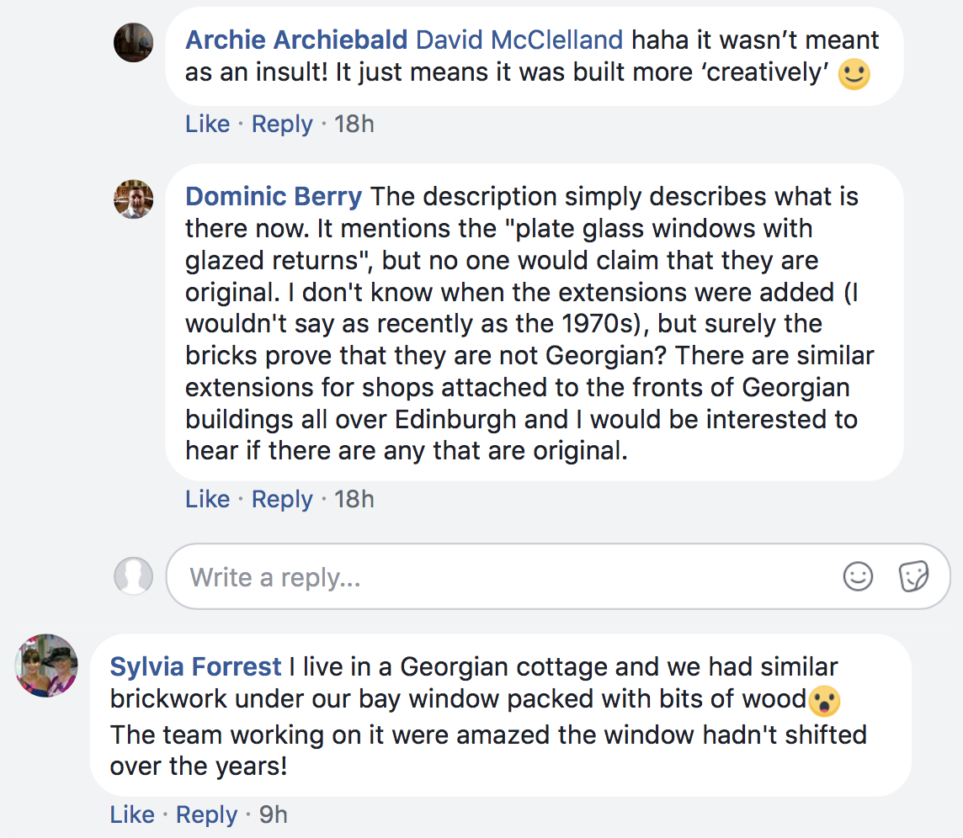Viewport: 963px width, 838px height.
Task: Click the smiley emoji in Archie's comment
Action: pyautogui.click(x=854, y=75)
